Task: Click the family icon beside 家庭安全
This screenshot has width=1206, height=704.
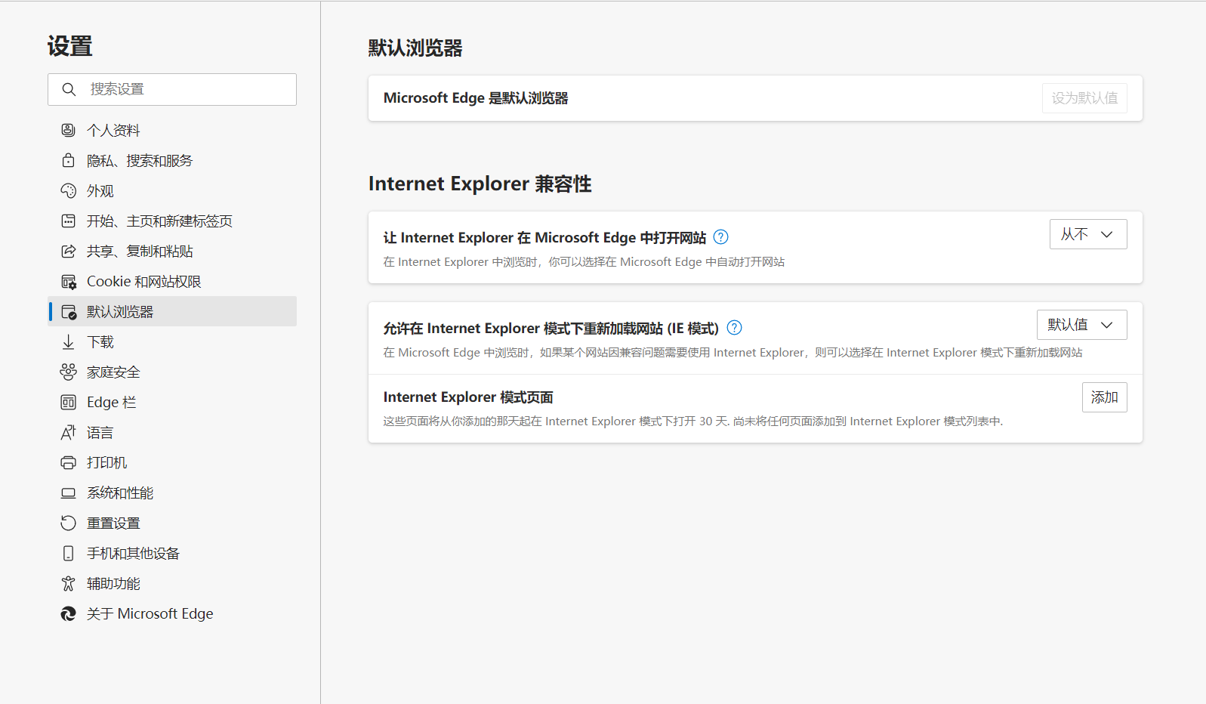Action: (x=68, y=372)
